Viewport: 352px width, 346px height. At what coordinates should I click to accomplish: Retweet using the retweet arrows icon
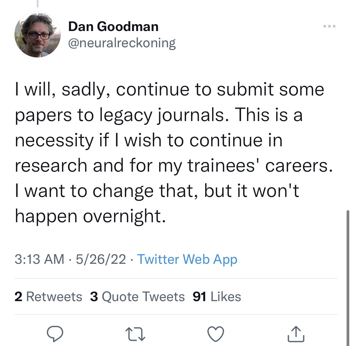pos(135,334)
